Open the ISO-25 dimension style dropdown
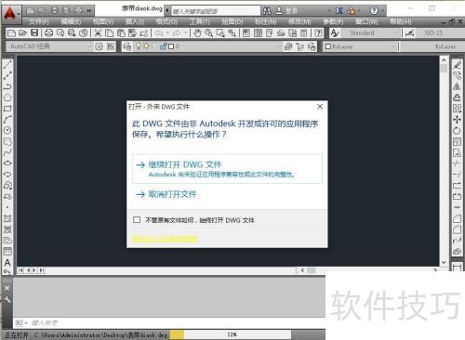Screen dimensions: 465x340 (440, 33)
